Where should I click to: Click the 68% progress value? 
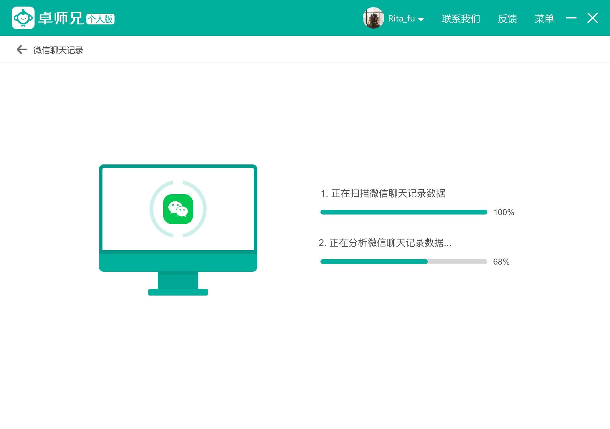pos(501,262)
